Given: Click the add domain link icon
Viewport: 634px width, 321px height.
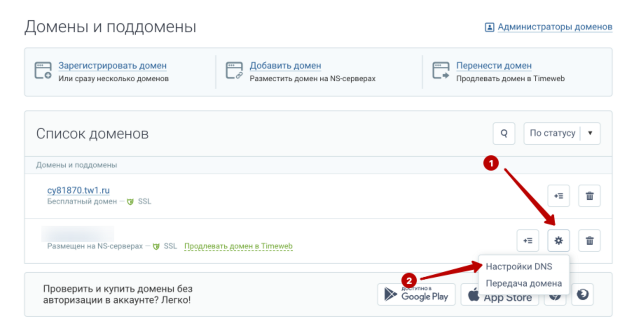Looking at the screenshot, I should pos(234,71).
